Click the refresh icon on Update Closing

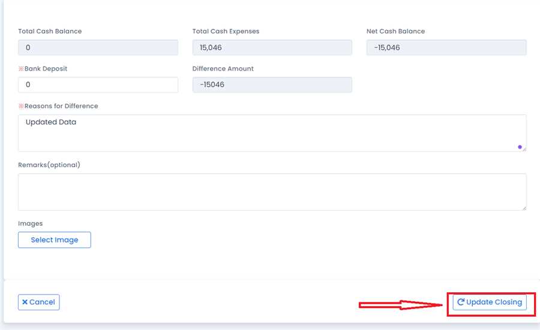pos(461,302)
